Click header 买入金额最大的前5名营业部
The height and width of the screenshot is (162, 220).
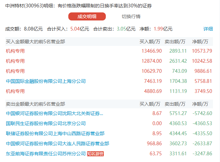(35, 42)
